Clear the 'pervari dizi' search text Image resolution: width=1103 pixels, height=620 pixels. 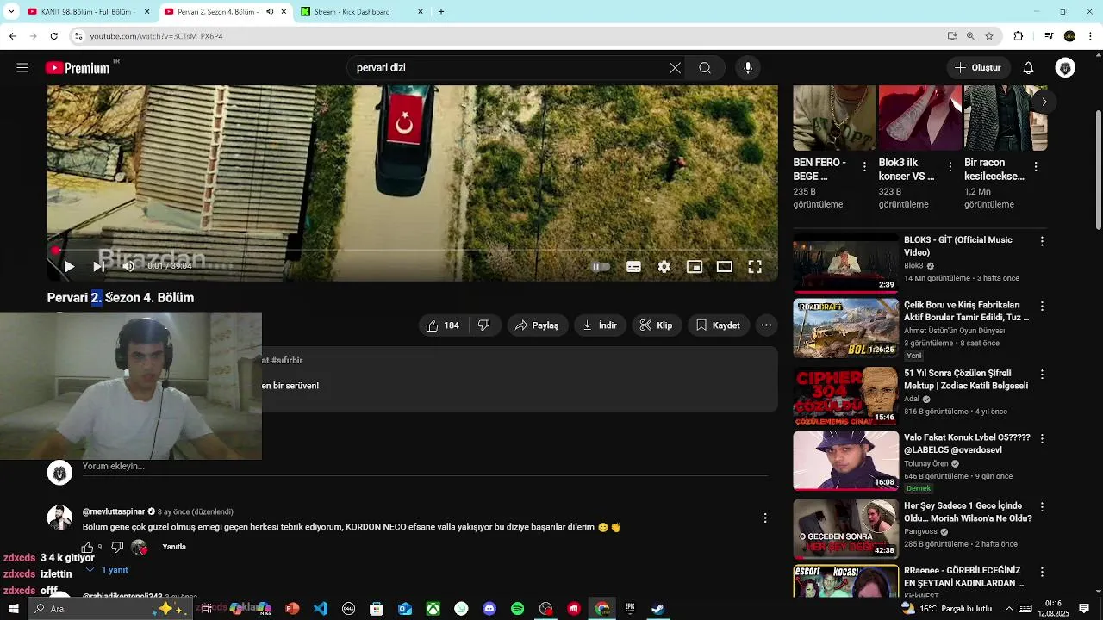pos(675,68)
